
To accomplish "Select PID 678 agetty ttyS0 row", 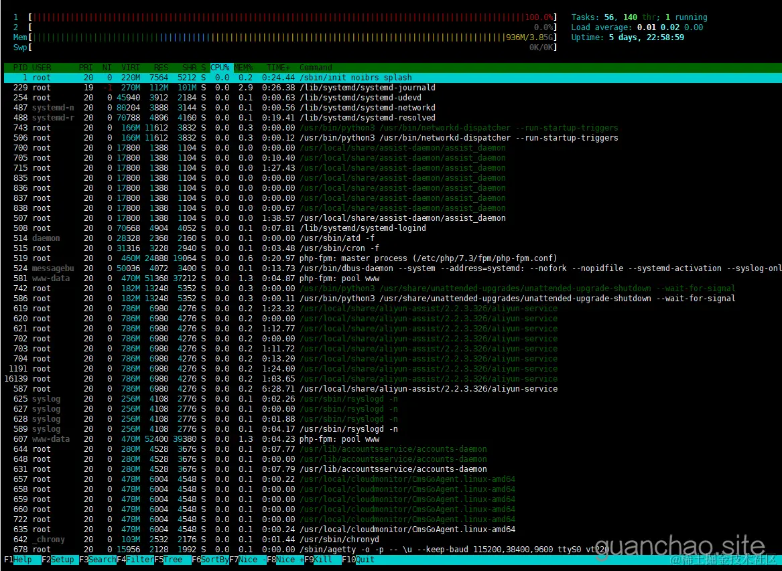I will [393, 549].
